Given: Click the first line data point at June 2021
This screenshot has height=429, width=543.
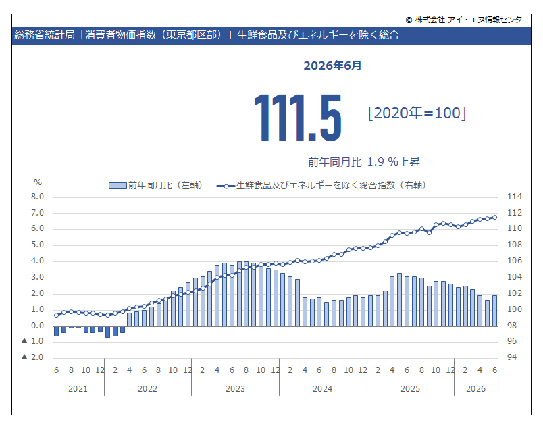Looking at the screenshot, I should [x=57, y=315].
